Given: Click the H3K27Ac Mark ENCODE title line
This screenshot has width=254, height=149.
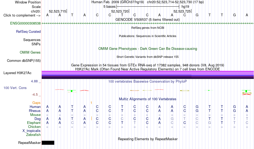Looking at the screenshot, I should [x=148, y=69].
